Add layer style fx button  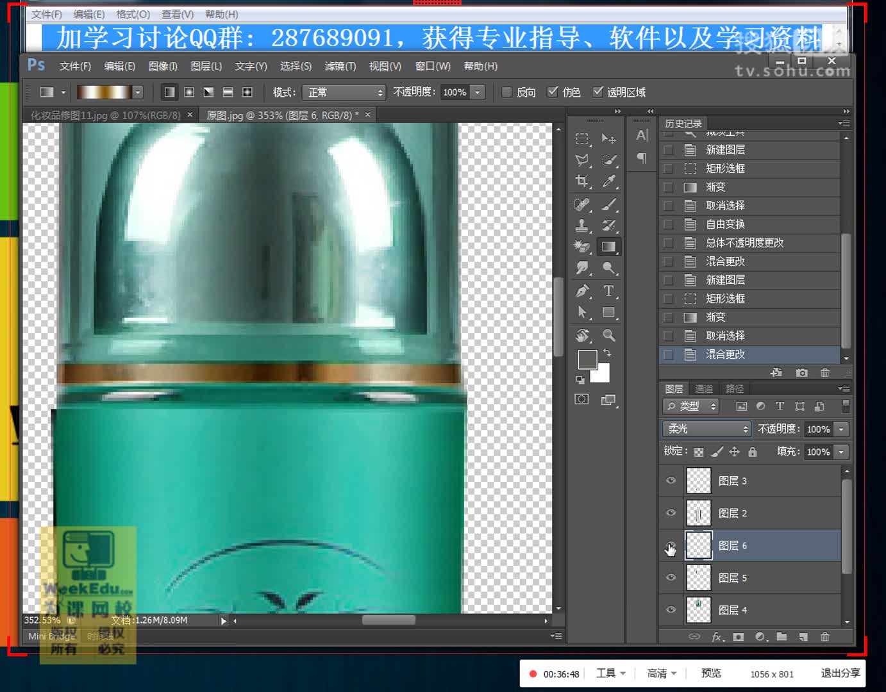[x=717, y=637]
